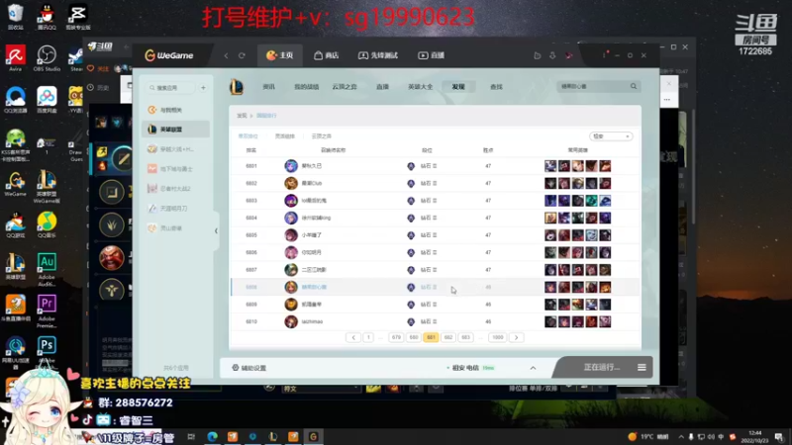Click the WeGame logo

point(169,55)
